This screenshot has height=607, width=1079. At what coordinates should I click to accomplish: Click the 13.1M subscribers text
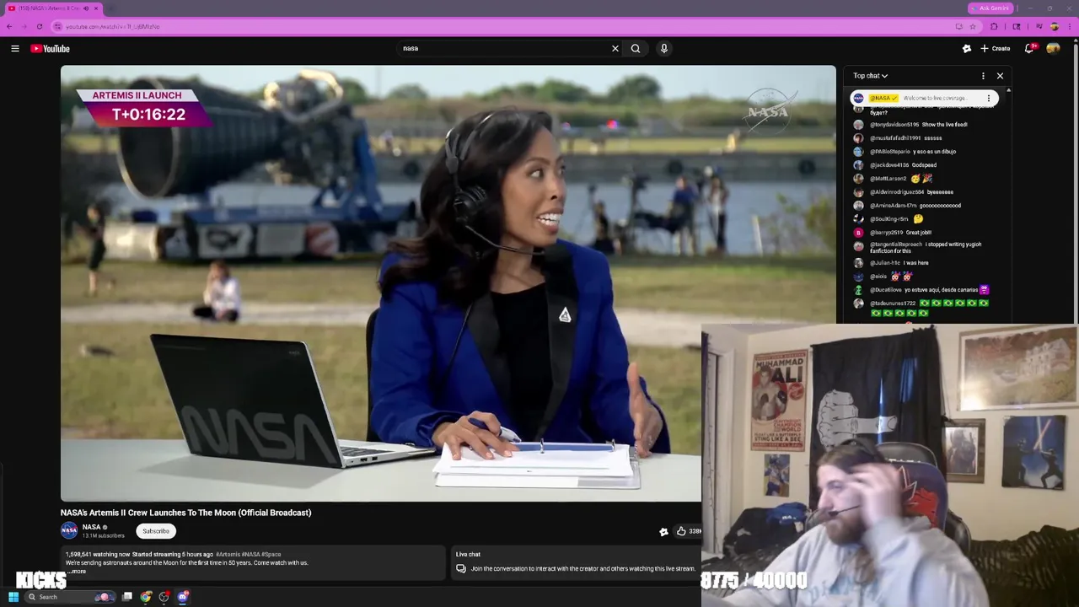pos(104,535)
